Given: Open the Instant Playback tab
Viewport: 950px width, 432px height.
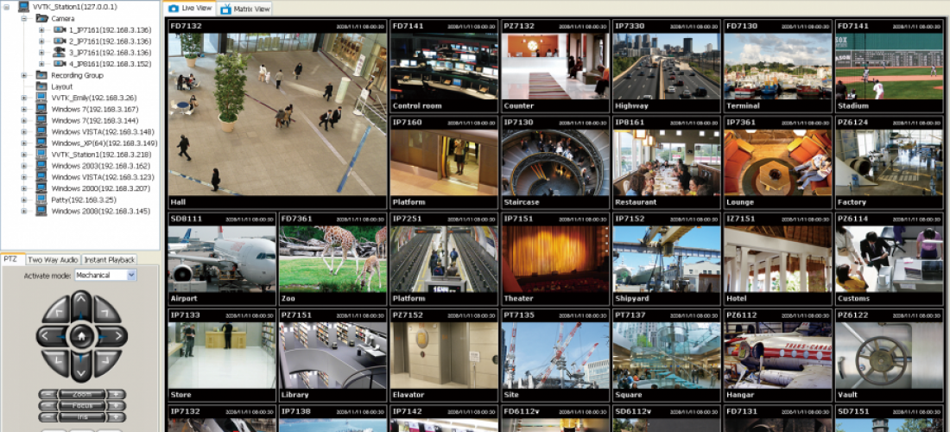Looking at the screenshot, I should (x=109, y=260).
